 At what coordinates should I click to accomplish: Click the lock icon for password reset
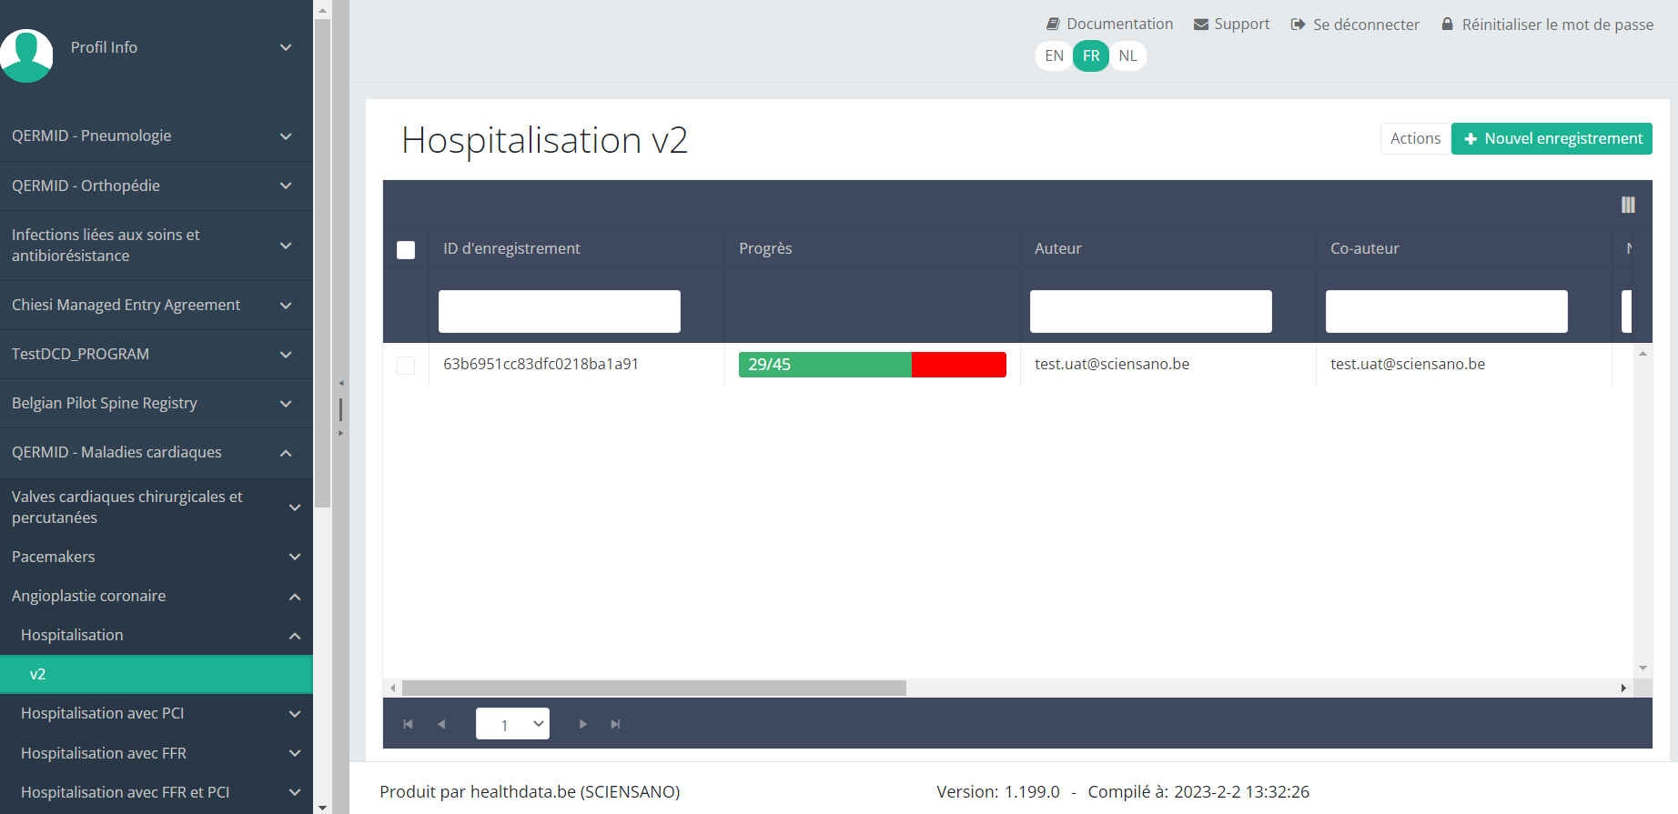(x=1447, y=25)
